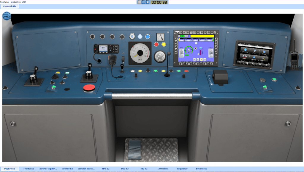304x172 pixels.
Task: Click the metal handrail bar under the desk
Action: tap(152, 96)
